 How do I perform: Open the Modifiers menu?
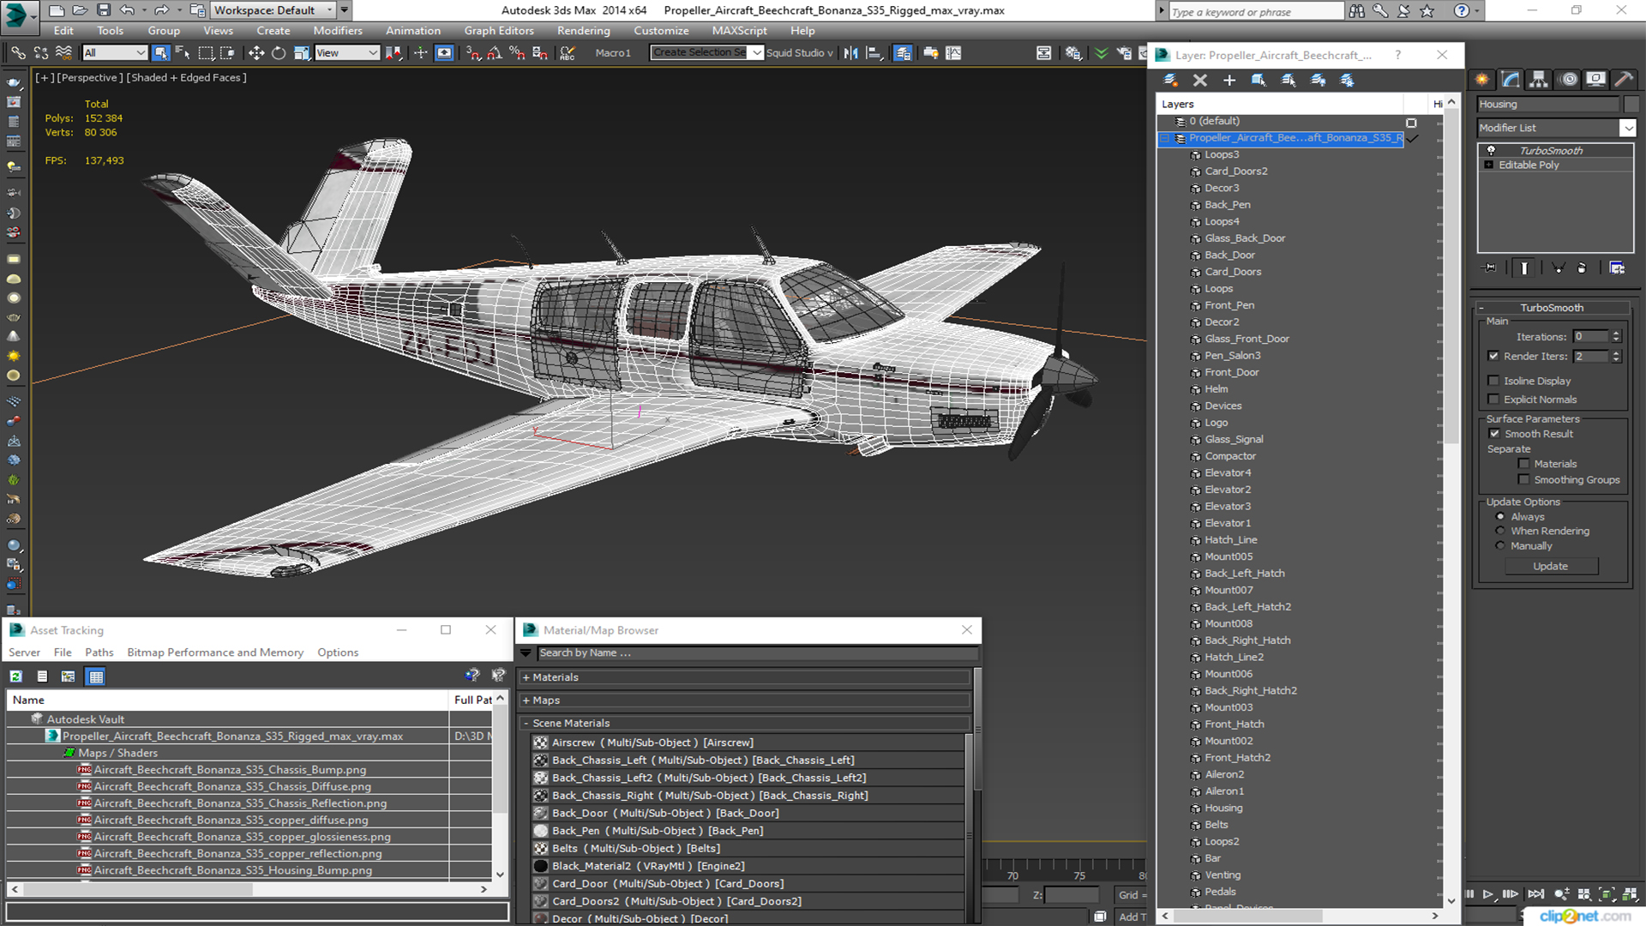[338, 31]
